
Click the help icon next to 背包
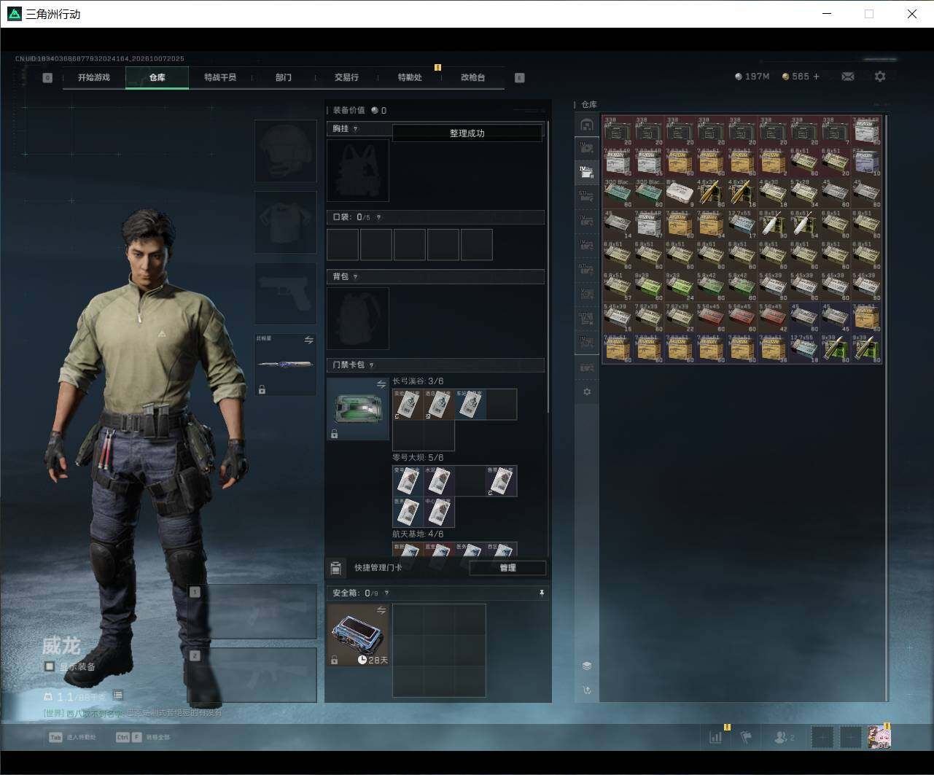pos(355,277)
